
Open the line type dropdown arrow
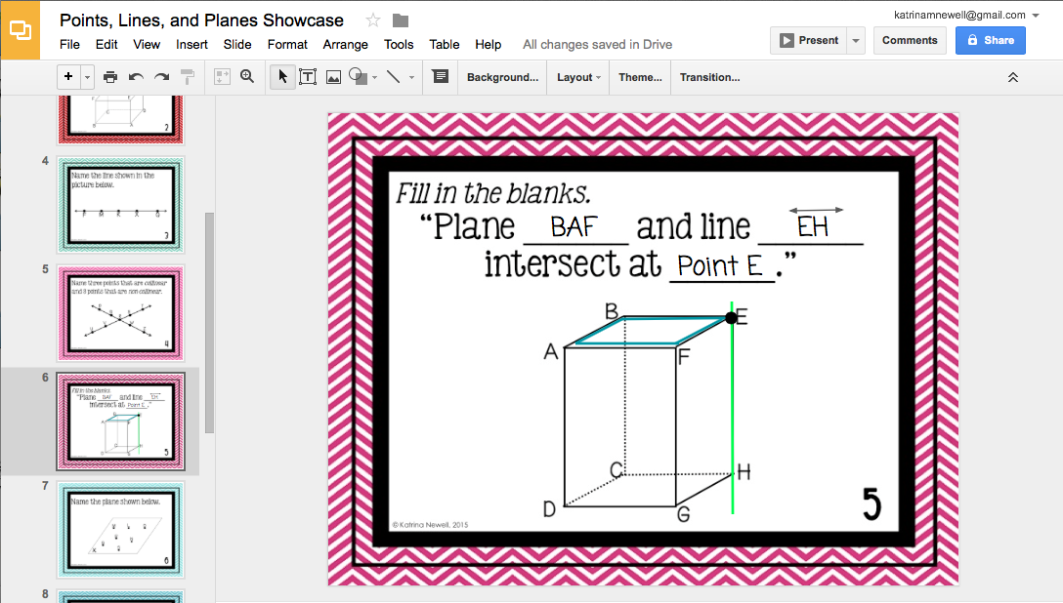[411, 78]
